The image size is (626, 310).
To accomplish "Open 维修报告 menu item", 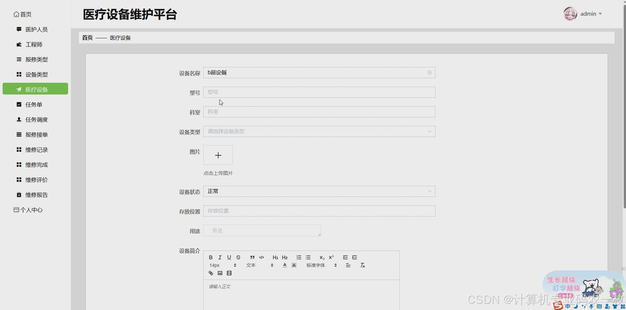I will coord(35,195).
